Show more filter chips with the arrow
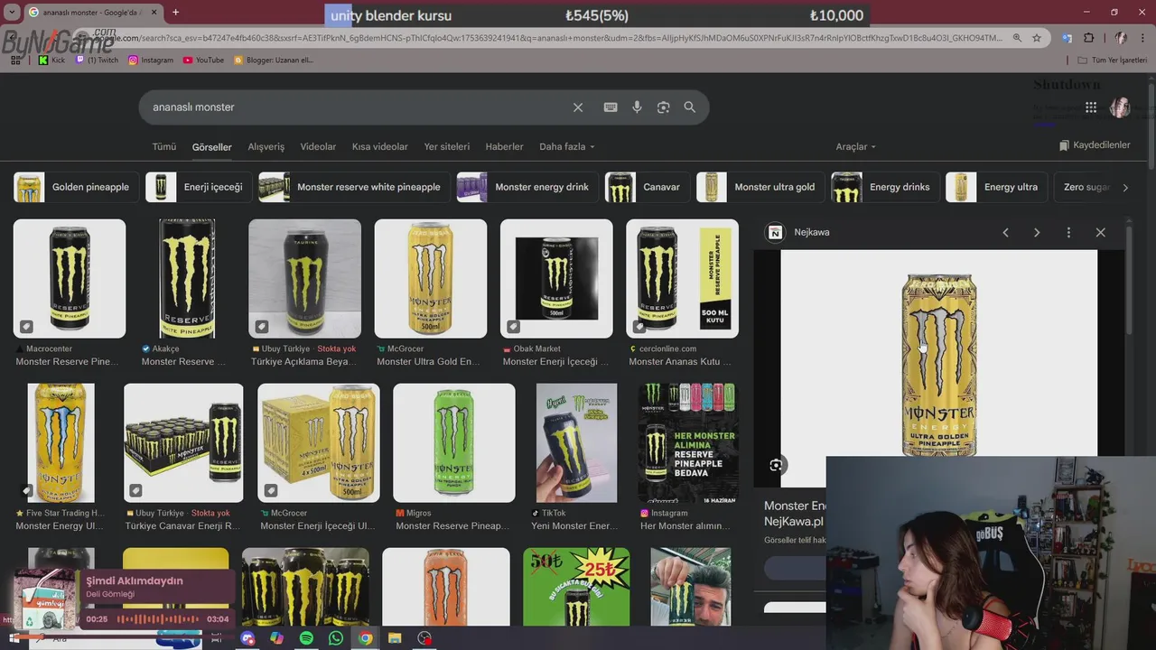The image size is (1156, 650). [1125, 187]
